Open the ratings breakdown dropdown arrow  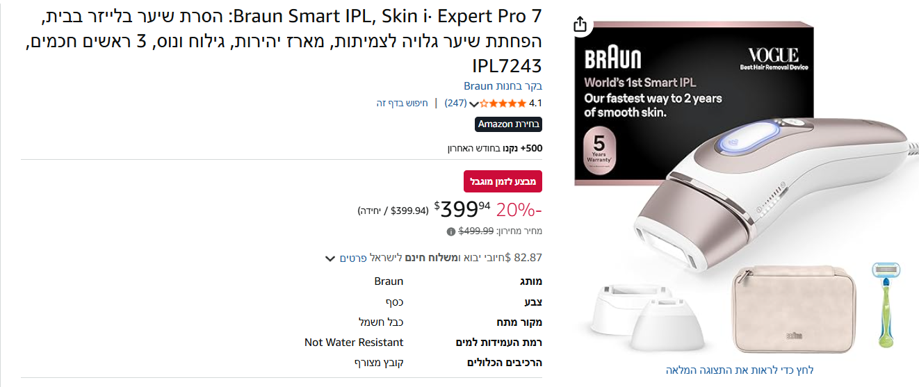coord(474,104)
